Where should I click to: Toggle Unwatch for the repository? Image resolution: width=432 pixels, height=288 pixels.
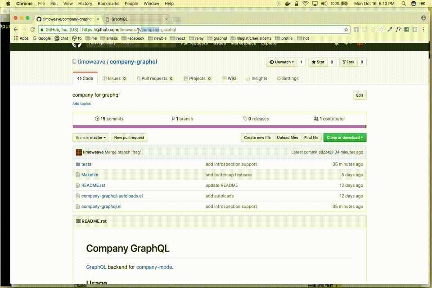(x=282, y=62)
